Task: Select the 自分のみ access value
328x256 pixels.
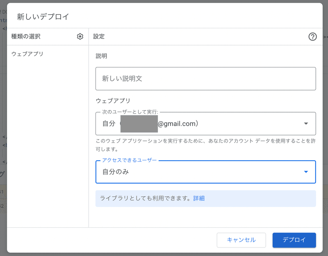Action: tap(116, 172)
